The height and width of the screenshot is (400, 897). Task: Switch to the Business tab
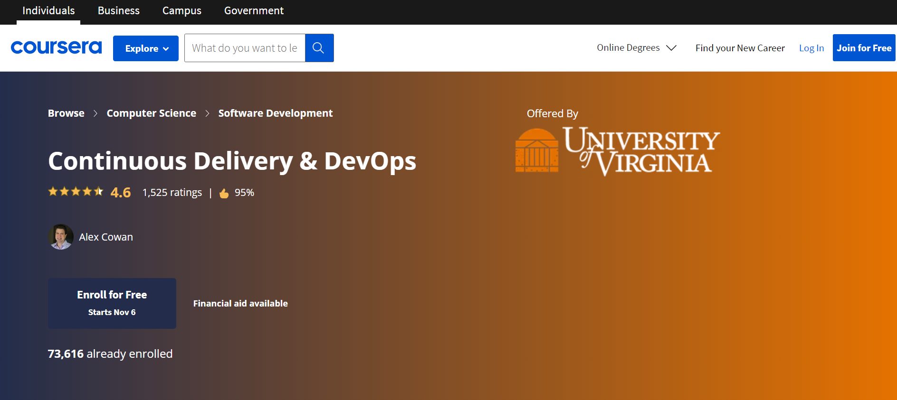(119, 11)
